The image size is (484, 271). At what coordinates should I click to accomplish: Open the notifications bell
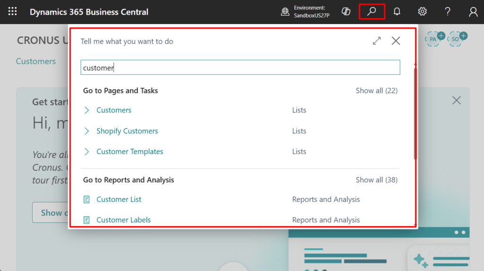coord(397,12)
